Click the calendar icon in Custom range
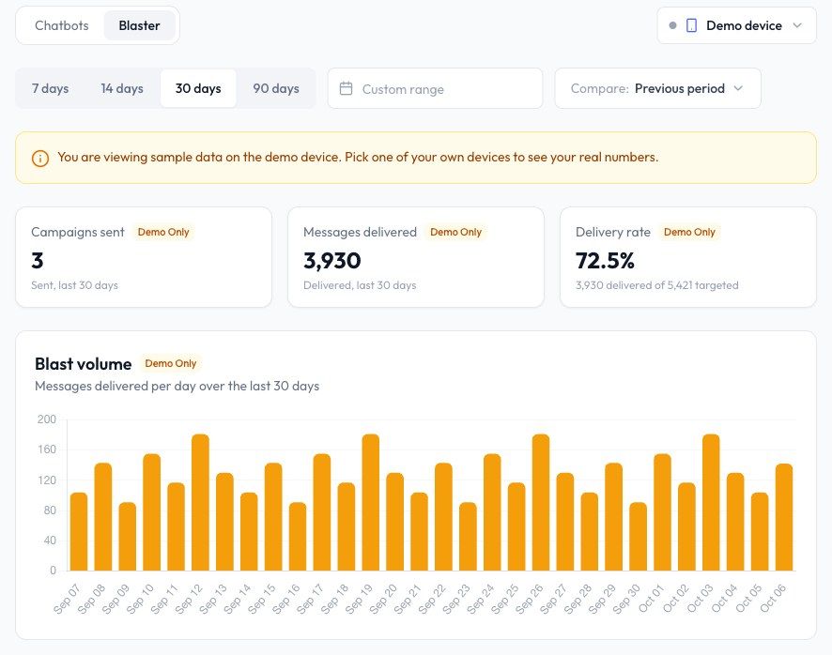Screen dimensions: 832x655 tap(346, 88)
